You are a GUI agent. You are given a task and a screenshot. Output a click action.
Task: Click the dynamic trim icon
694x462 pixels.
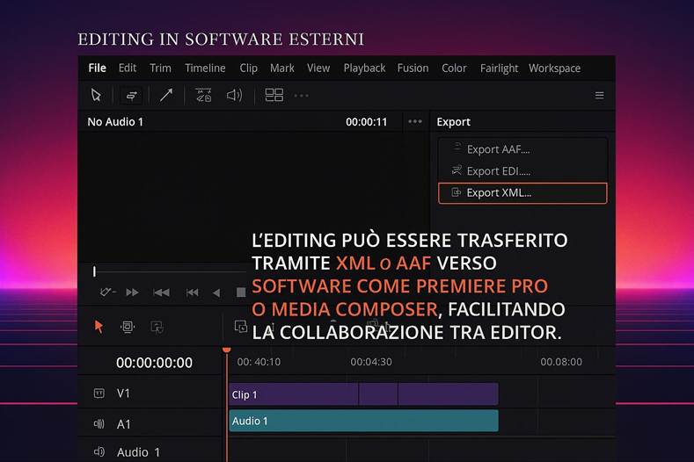(157, 327)
